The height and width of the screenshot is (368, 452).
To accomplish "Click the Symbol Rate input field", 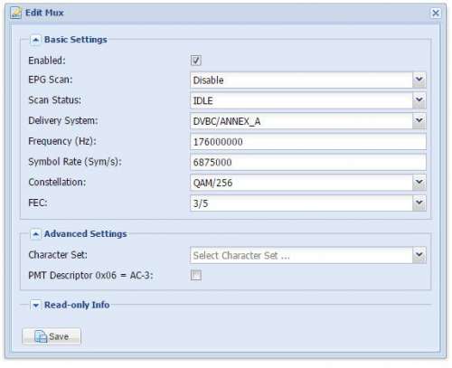I will pos(308,162).
